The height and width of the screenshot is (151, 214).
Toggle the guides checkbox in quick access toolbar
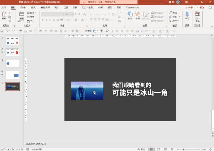pos(83,31)
